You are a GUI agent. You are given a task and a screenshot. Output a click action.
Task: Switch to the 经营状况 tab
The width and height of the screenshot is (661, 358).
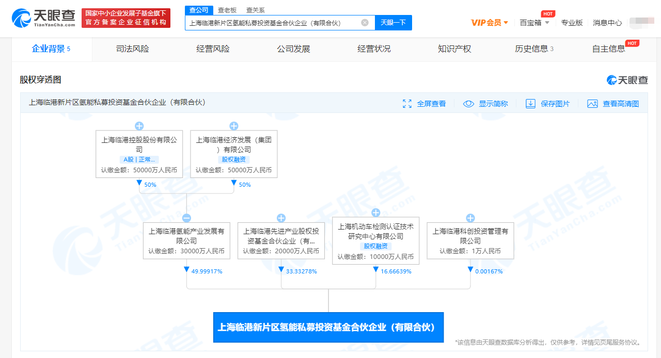pyautogui.click(x=374, y=49)
